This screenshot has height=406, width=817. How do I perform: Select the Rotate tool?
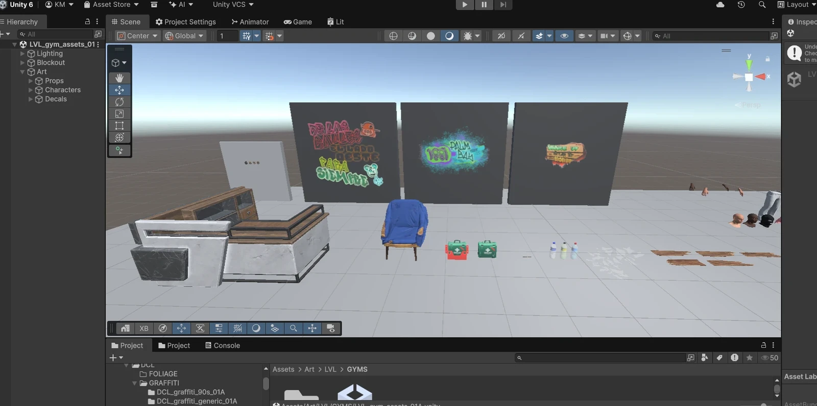119,102
